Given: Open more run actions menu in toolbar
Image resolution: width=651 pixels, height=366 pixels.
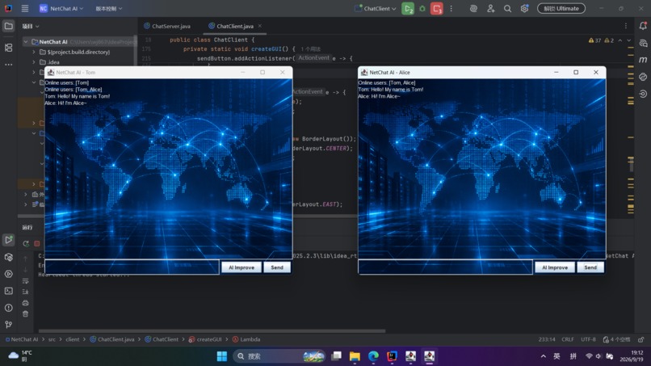Looking at the screenshot, I should [x=451, y=8].
